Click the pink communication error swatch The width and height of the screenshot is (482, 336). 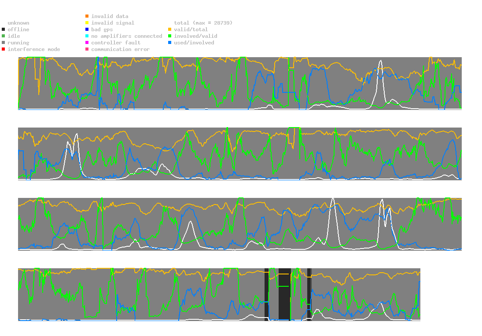click(87, 49)
